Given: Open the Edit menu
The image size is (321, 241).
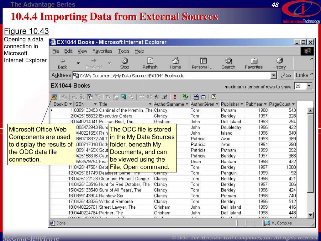Looking at the screenshot, I should point(68,51).
